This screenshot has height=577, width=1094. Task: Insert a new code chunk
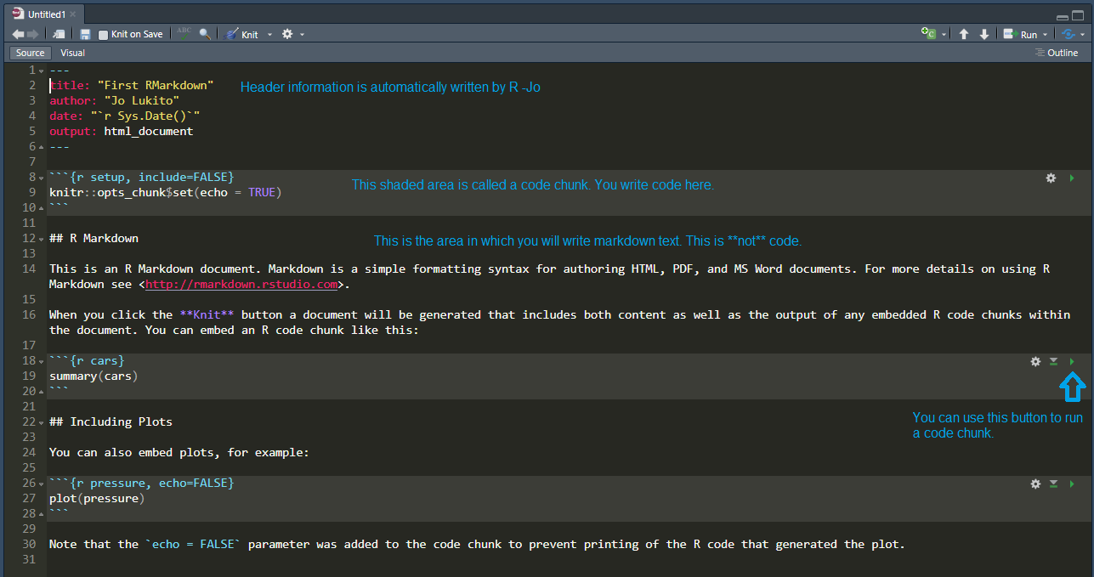coord(929,34)
